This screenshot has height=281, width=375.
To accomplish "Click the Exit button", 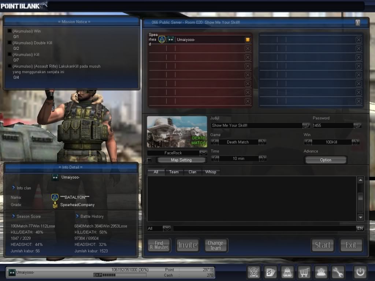I will (351, 245).
